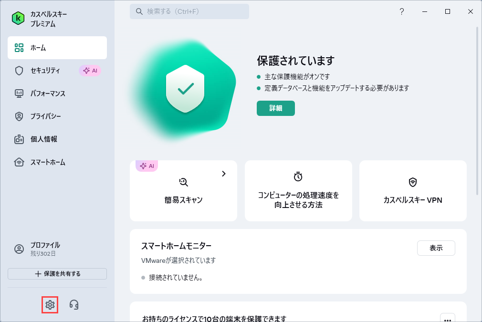
Task: Open the three-dots menu on the license card
Action: (x=448, y=318)
